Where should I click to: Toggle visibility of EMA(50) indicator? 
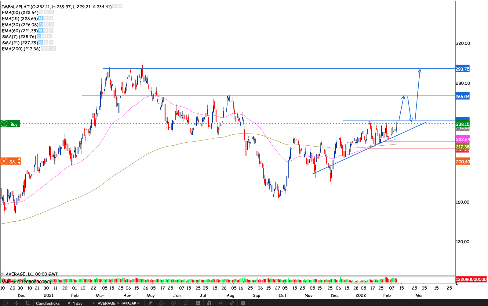pos(41,12)
